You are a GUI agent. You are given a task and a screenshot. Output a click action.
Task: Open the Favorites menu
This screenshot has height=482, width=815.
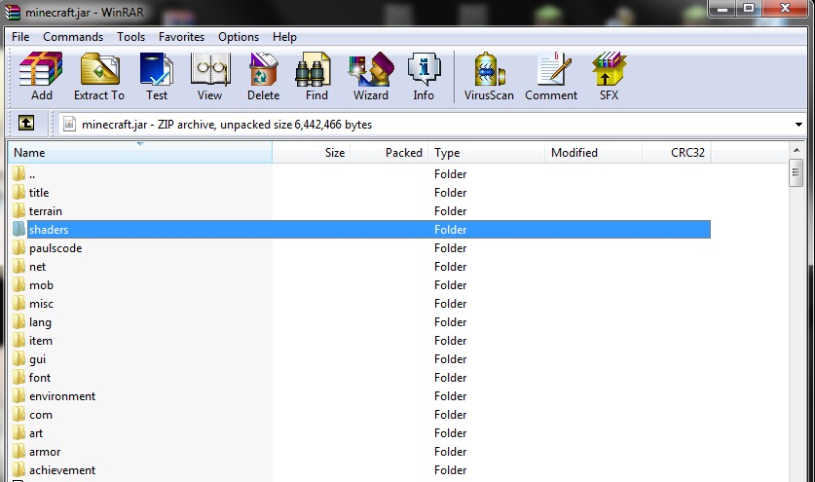click(x=181, y=37)
